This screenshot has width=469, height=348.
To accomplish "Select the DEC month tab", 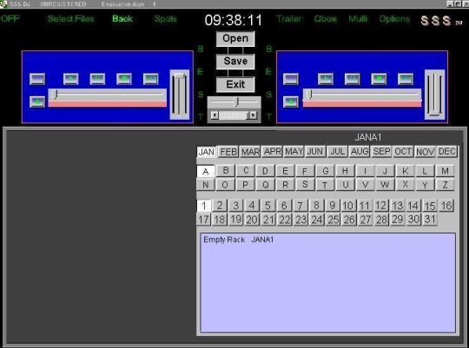I will 447,152.
